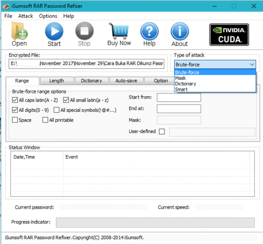
Task: Minimize the iSumsoft window
Action: (214, 6)
